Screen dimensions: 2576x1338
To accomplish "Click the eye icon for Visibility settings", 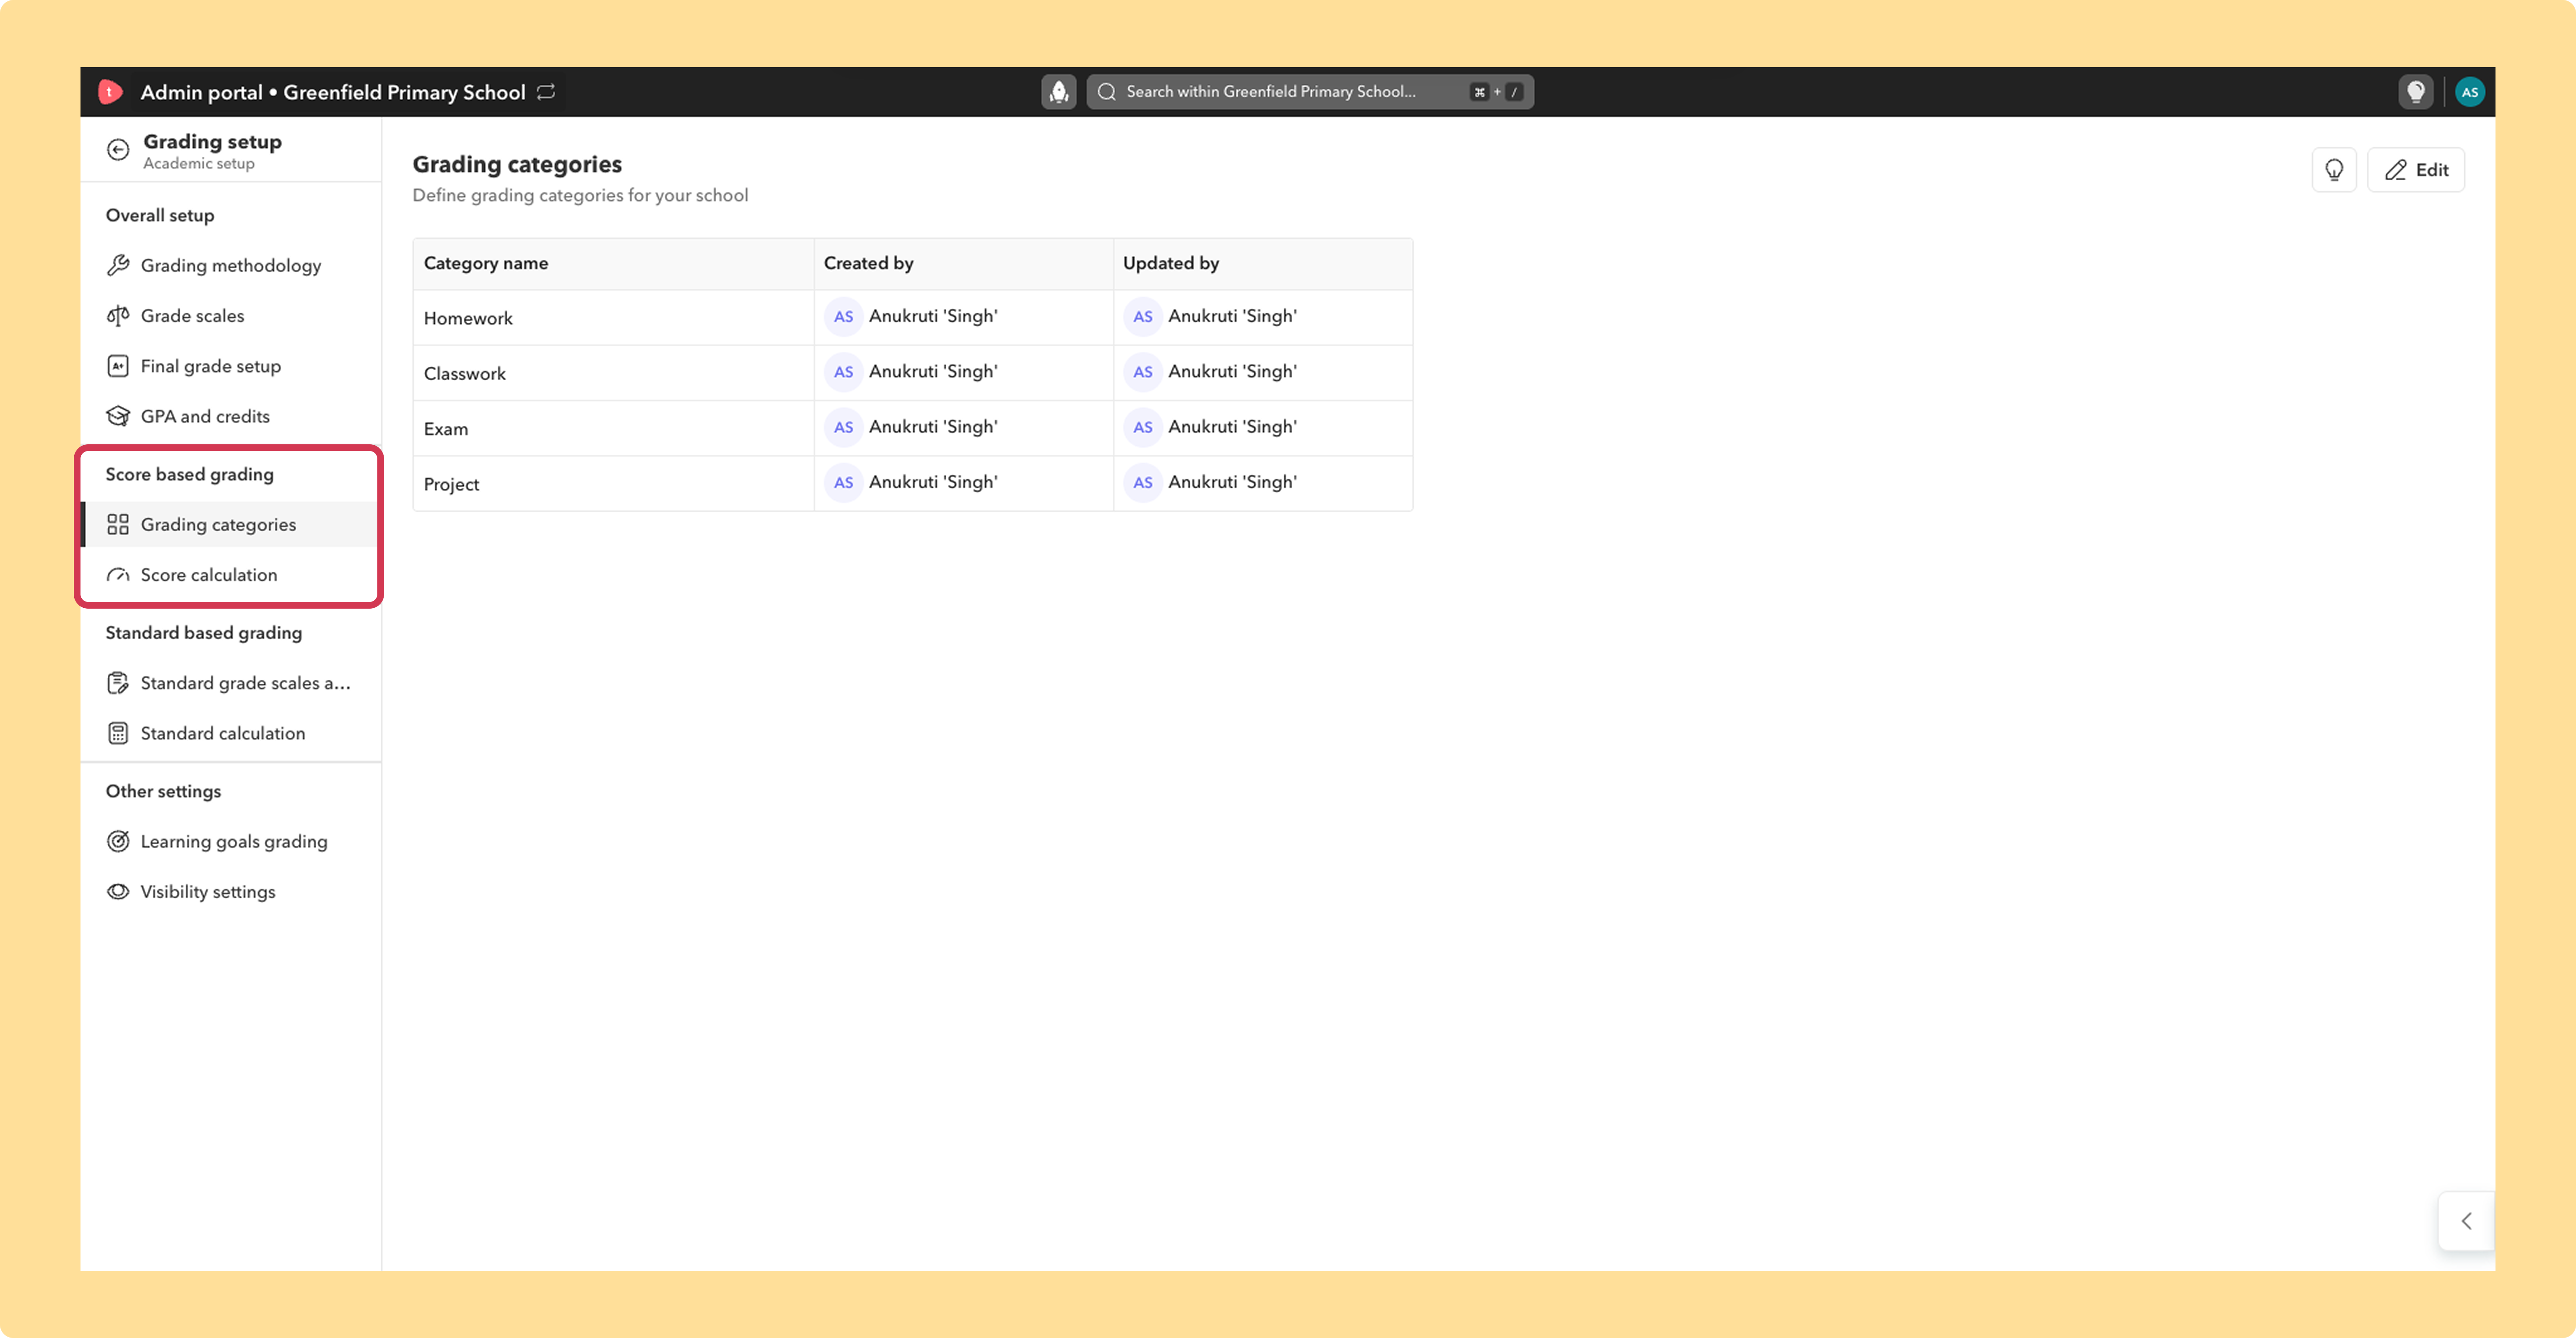I will 118,892.
